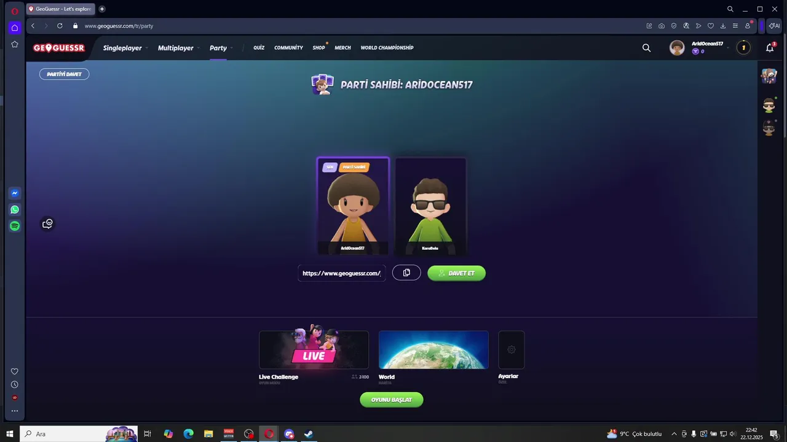Copy the party invite link
The width and height of the screenshot is (787, 442).
pos(406,273)
